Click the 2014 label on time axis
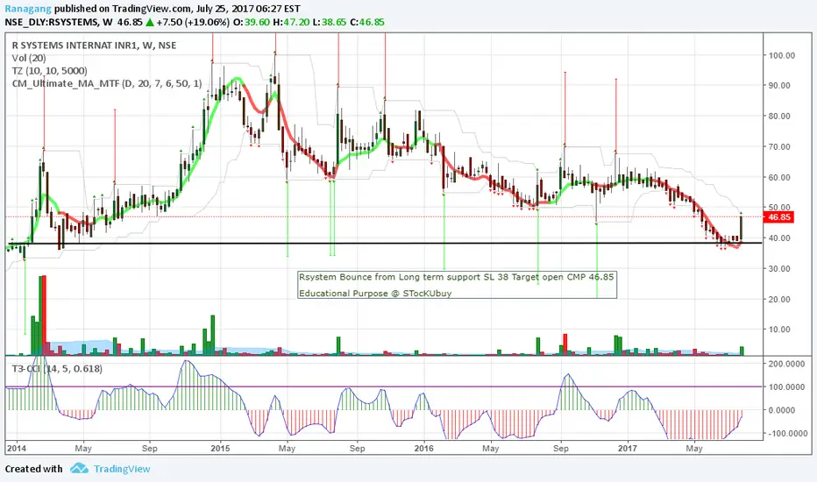The width and height of the screenshot is (817, 482). [x=17, y=448]
